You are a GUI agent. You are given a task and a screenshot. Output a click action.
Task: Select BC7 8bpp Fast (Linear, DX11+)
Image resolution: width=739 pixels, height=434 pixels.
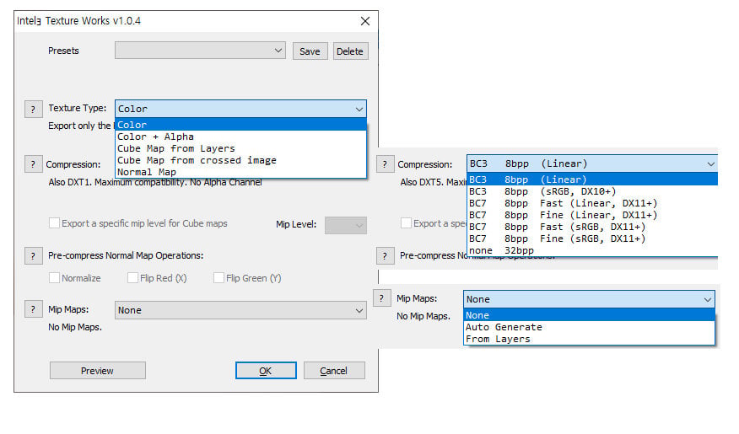pos(592,203)
